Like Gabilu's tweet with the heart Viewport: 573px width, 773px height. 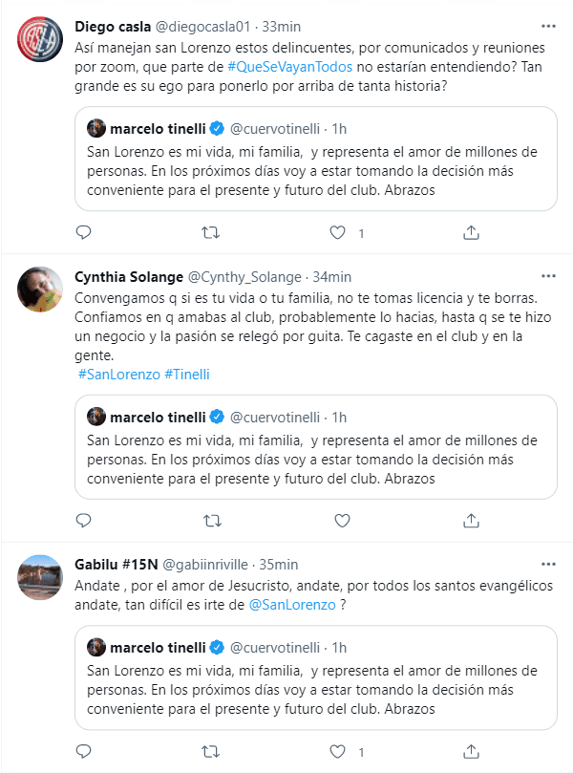tap(336, 750)
